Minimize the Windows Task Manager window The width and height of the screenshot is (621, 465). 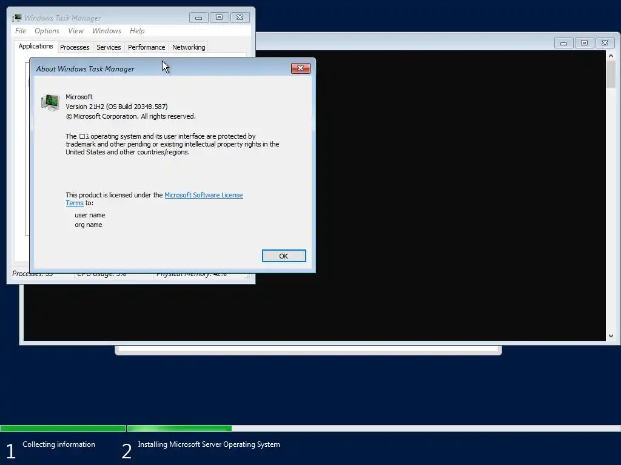(198, 18)
